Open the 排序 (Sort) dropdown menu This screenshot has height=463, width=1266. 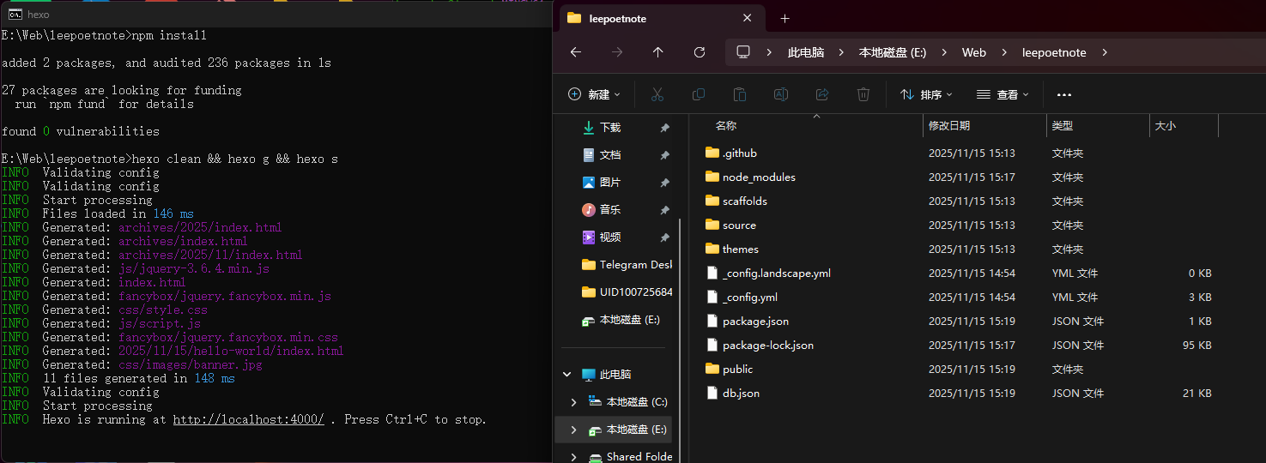click(926, 94)
